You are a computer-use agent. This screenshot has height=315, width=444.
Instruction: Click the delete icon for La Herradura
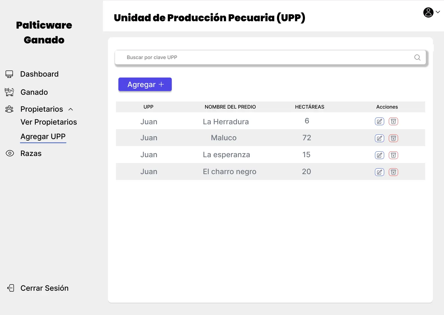(393, 122)
